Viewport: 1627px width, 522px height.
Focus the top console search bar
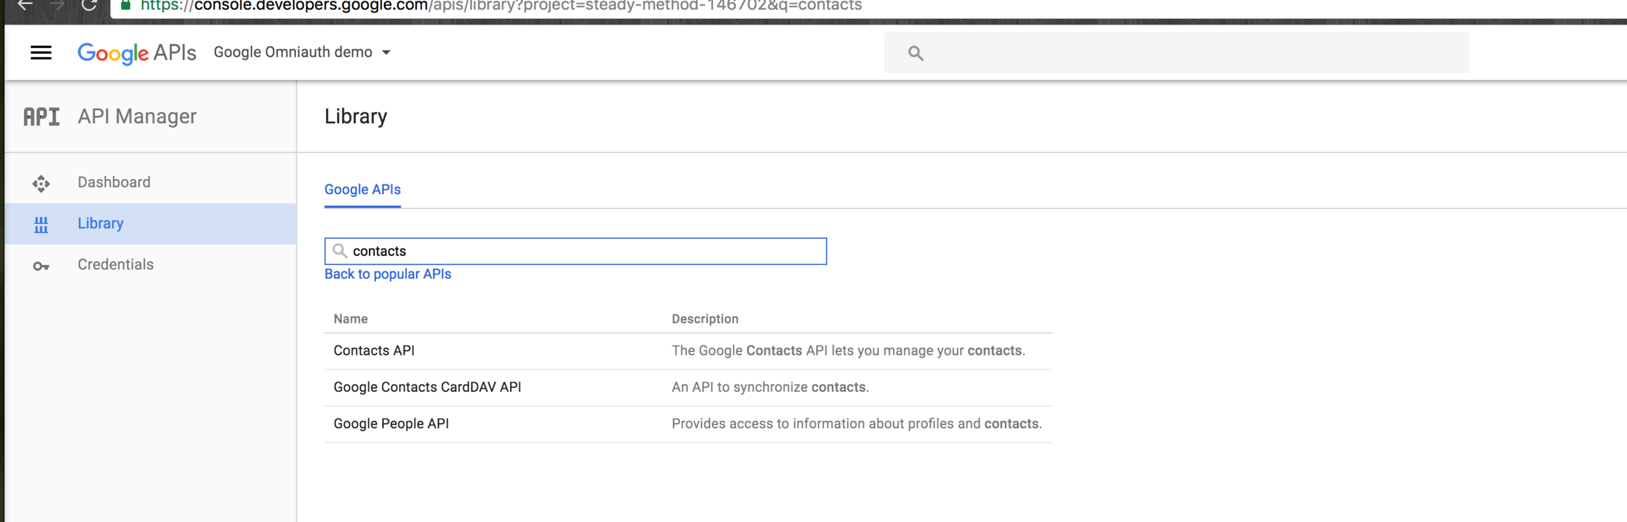1176,53
